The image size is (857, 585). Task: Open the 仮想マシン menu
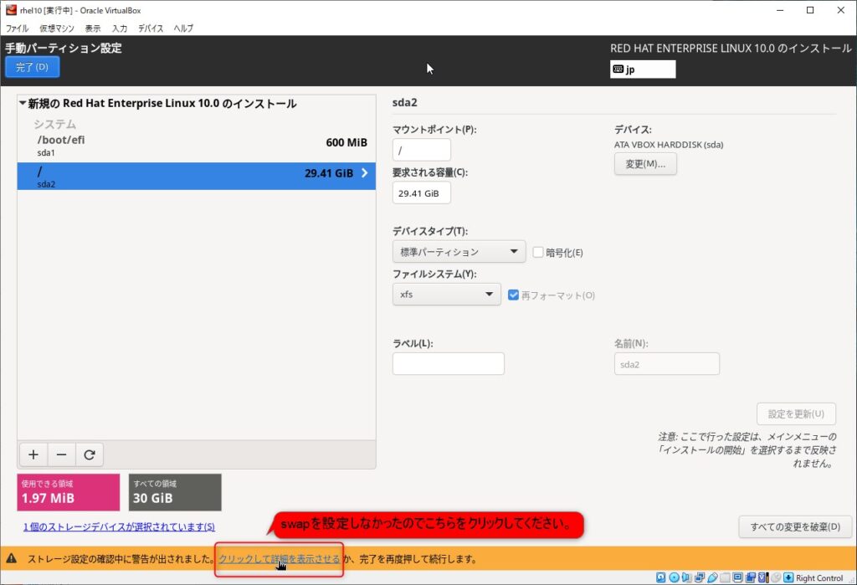pos(57,28)
